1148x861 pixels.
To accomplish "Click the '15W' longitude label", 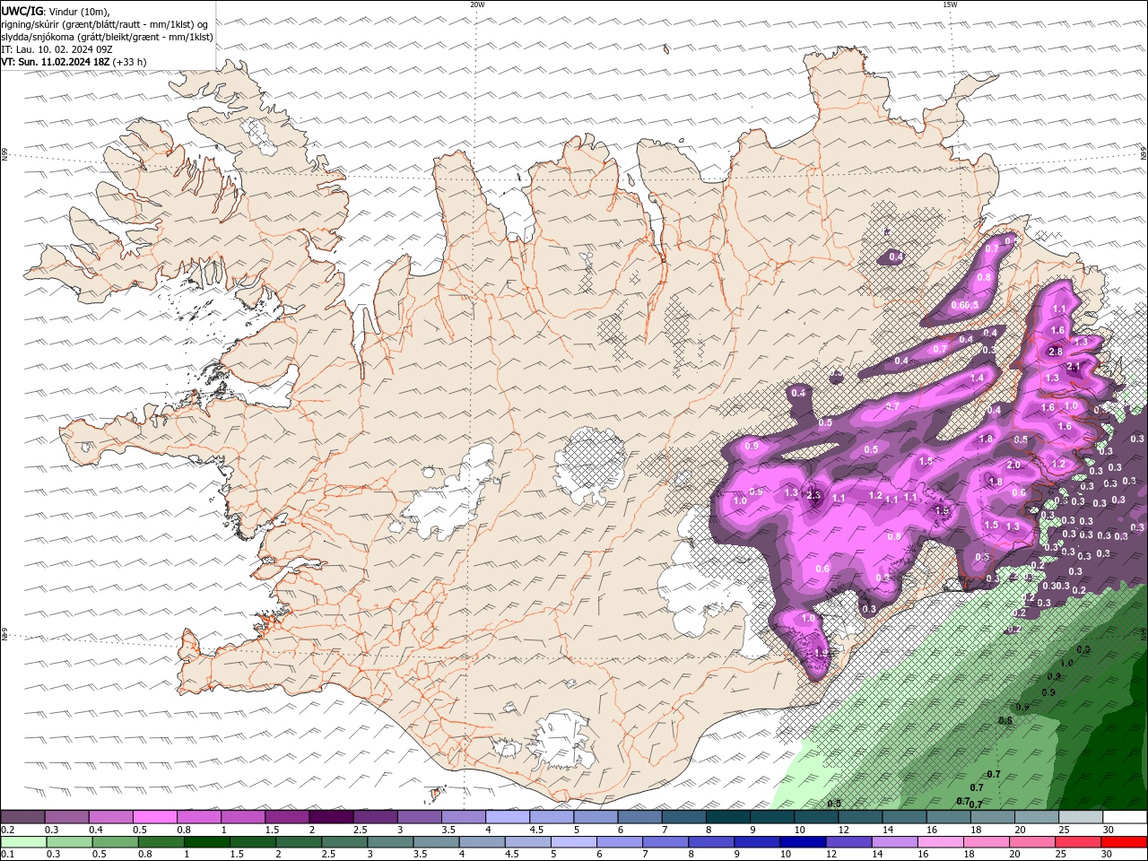I will [x=949, y=4].
